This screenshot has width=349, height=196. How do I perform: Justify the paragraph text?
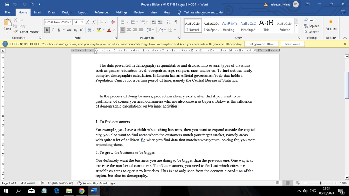(x=141, y=30)
